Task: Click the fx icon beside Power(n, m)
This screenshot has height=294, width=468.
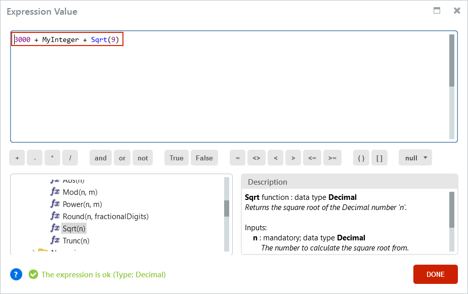Action: [55, 203]
